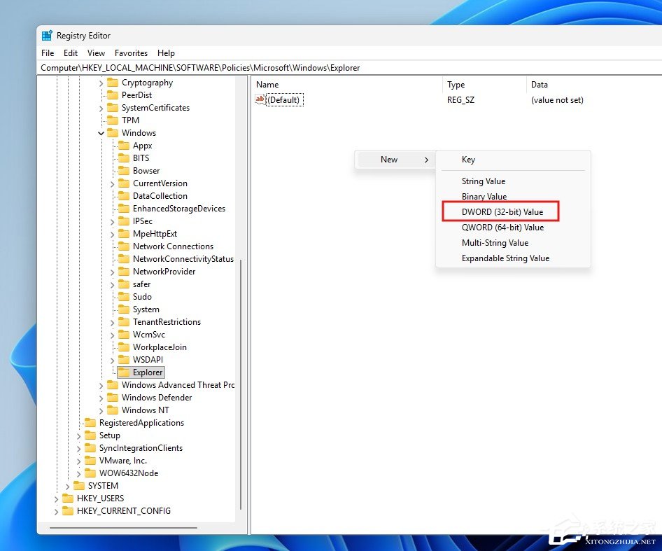Screen dimensions: 662x551
Task: Click the RegisteredApplications folder icon
Action: [x=90, y=423]
